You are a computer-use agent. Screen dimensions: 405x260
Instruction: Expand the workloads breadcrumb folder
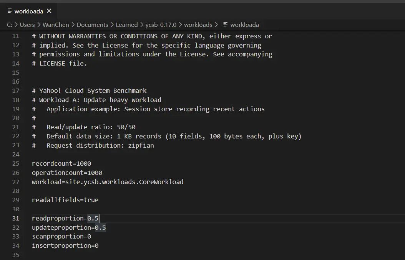pyautogui.click(x=198, y=25)
